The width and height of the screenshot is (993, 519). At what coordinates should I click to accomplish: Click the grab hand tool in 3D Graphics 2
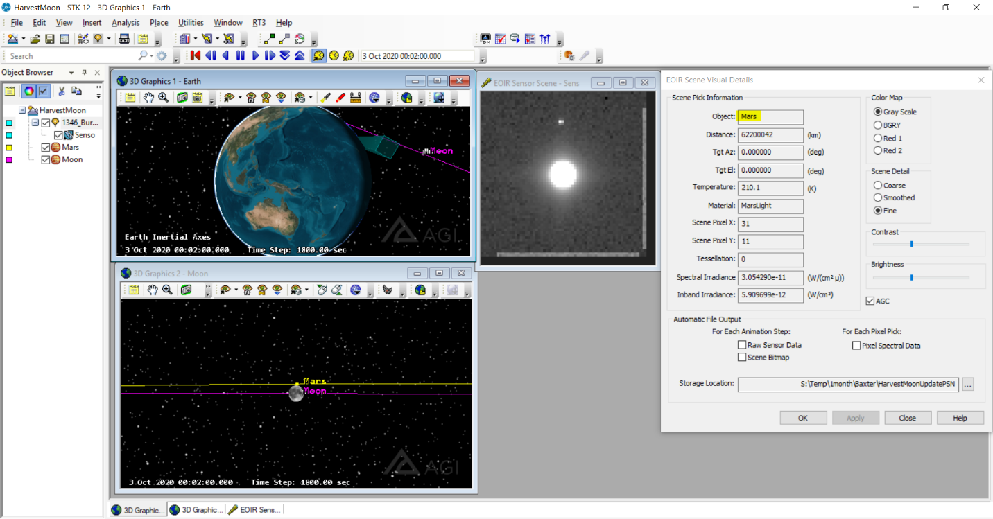pyautogui.click(x=152, y=290)
